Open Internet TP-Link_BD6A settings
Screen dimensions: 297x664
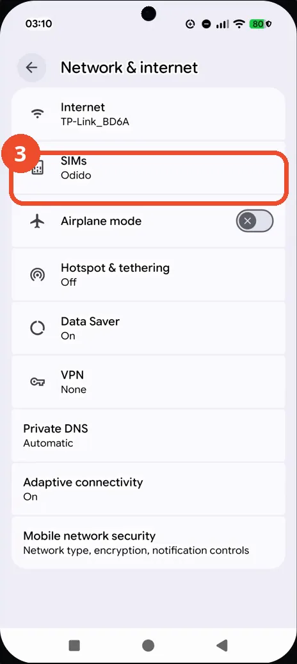tap(148, 114)
